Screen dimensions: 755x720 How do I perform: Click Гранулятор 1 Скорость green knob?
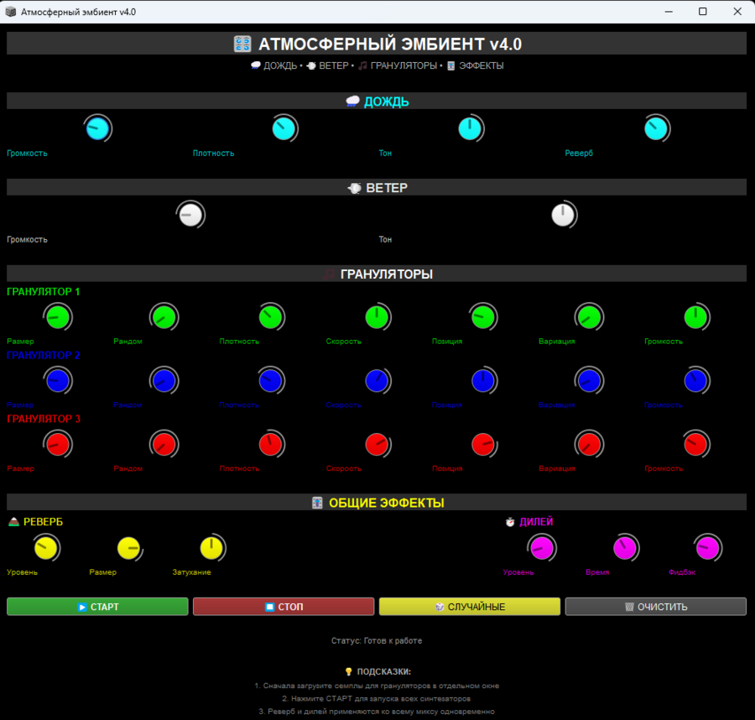click(377, 317)
